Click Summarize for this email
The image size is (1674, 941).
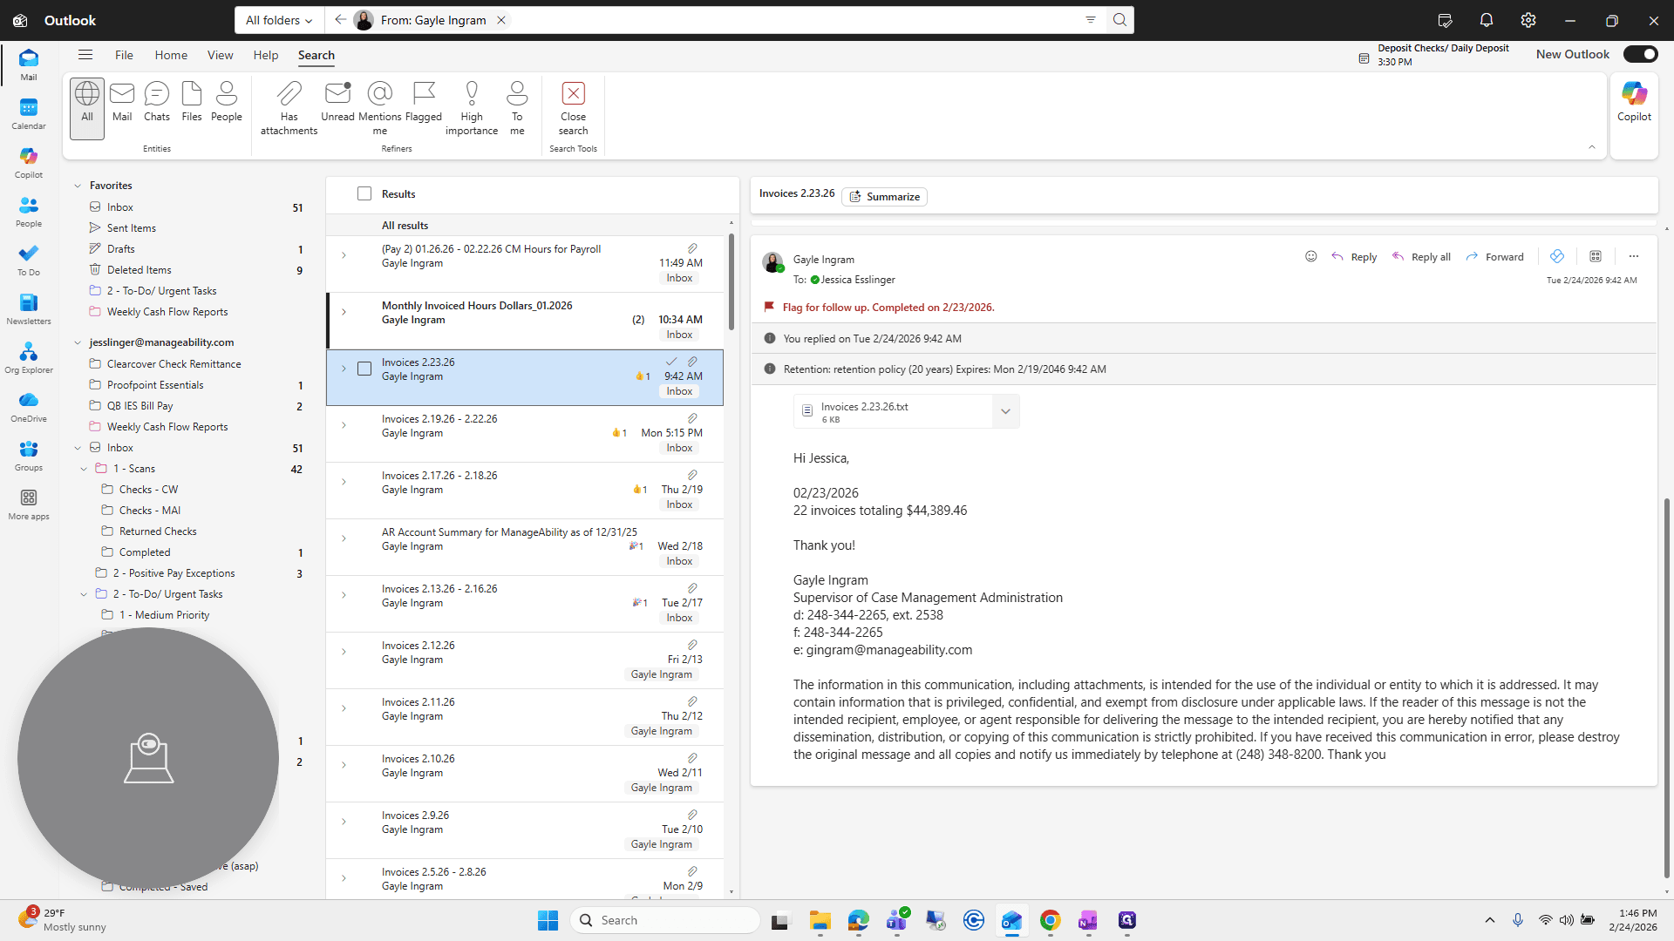[884, 197]
